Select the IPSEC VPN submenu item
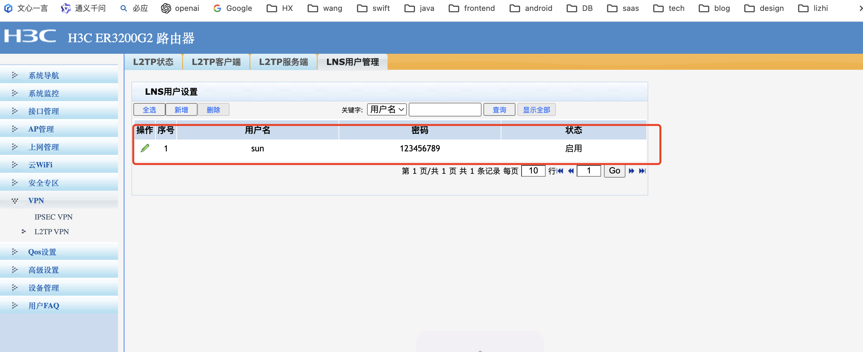 (x=53, y=217)
